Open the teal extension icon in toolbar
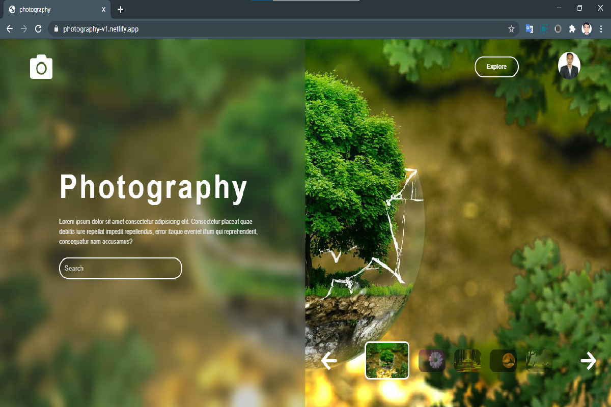This screenshot has height=407, width=611. tap(544, 29)
